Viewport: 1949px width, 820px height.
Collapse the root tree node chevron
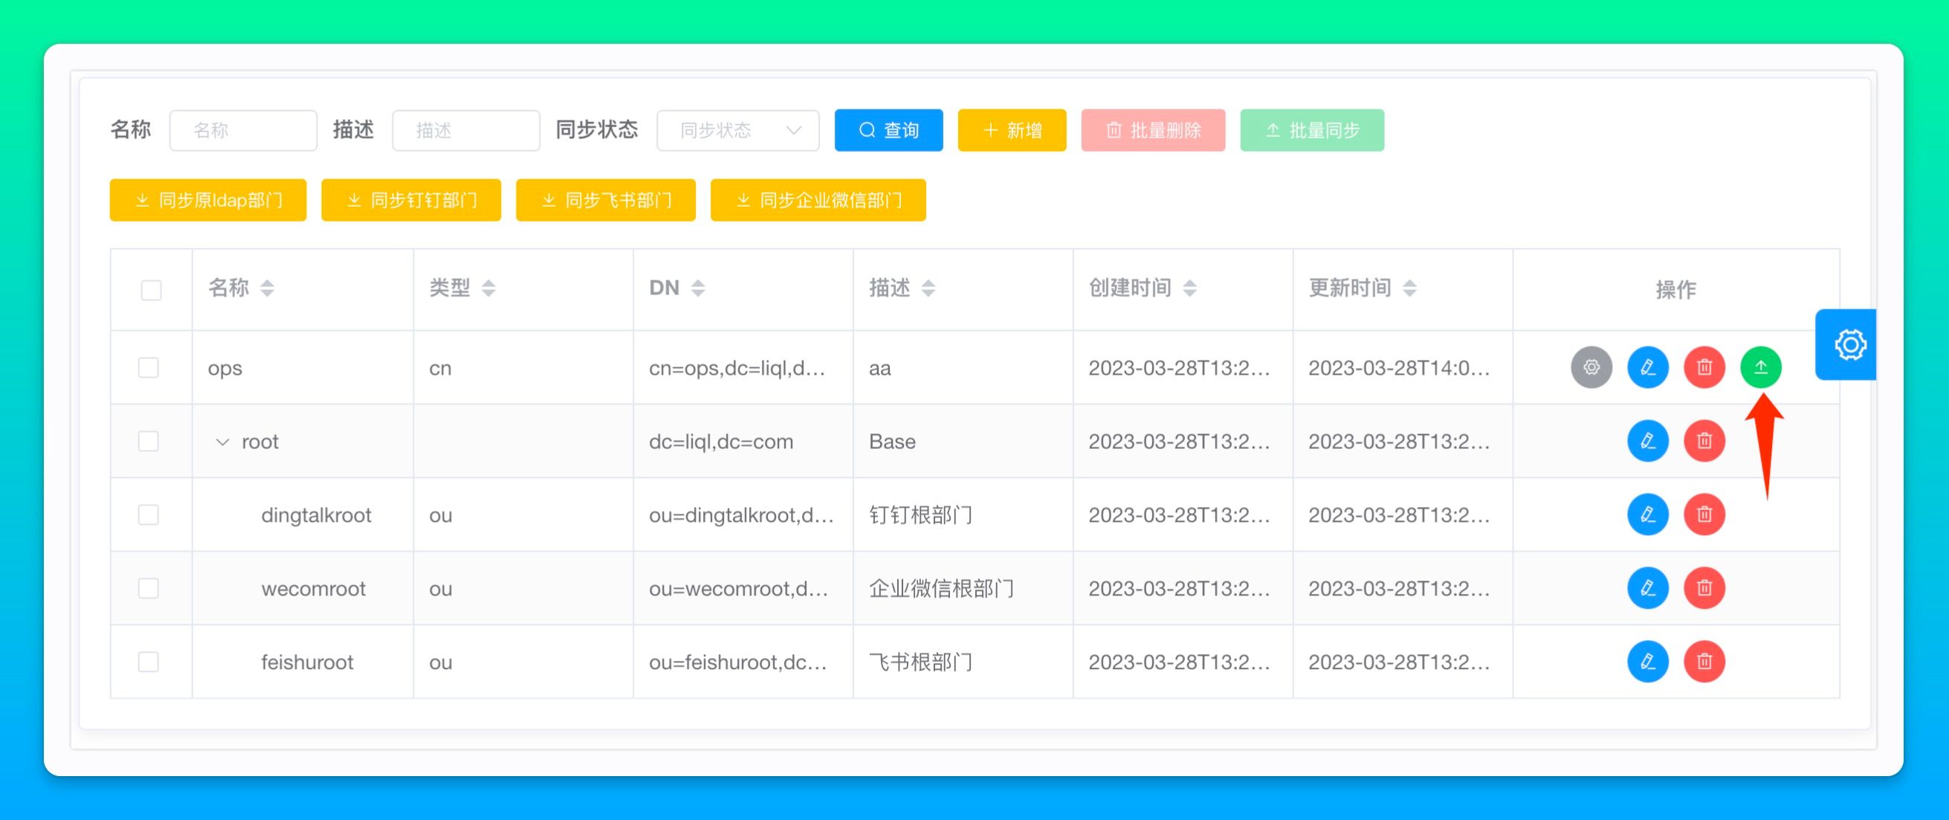222,442
